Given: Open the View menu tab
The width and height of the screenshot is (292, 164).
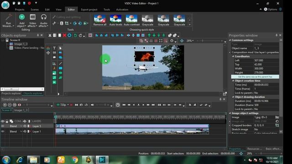Looking at the screenshot, I should pos(58,10).
